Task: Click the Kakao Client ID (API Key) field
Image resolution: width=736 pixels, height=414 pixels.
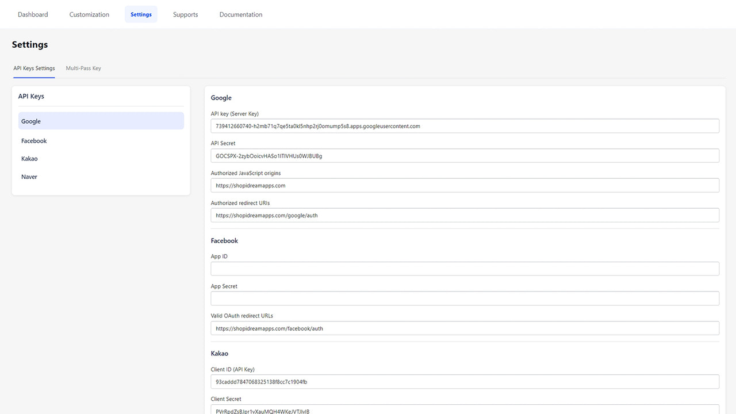Action: (x=465, y=381)
